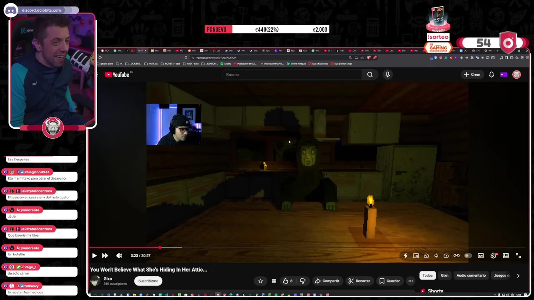Viewport: 534px width, 300px height.
Task: Click the bookmark icon in the address bar
Action: click(x=186, y=57)
